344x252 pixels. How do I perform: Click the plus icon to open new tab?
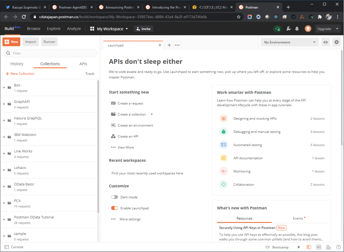[x=169, y=45]
